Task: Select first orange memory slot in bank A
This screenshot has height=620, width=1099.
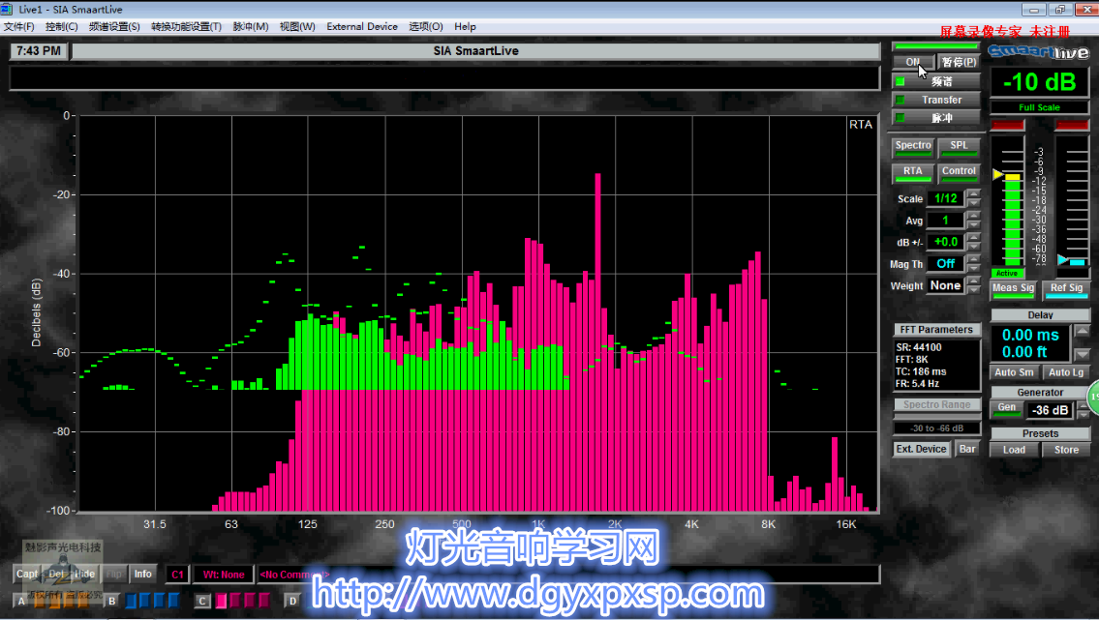Action: [40, 601]
